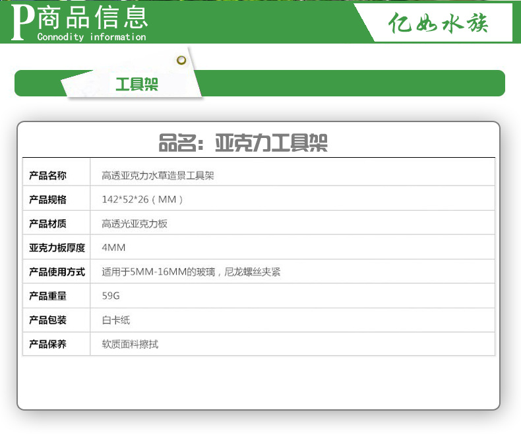Click the maintenance value 软质面料擦拭

(130, 344)
